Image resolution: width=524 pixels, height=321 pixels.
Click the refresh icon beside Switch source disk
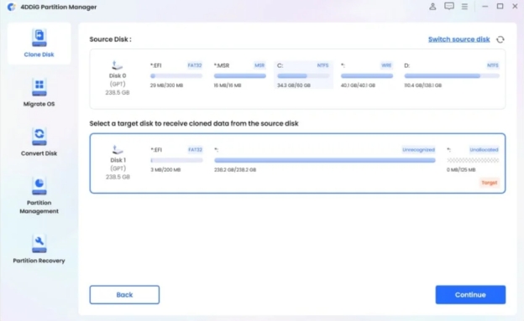(x=500, y=39)
